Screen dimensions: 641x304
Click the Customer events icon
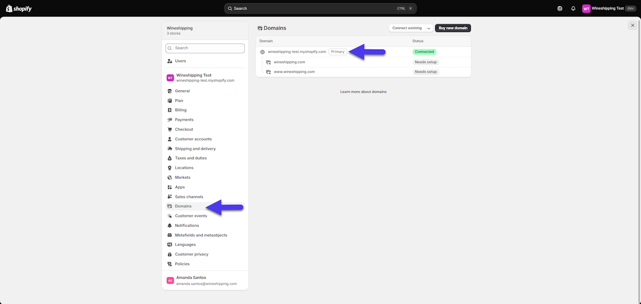[170, 216]
